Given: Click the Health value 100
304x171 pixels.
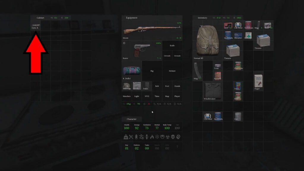Looking at the screenshot, I should 126,128.
